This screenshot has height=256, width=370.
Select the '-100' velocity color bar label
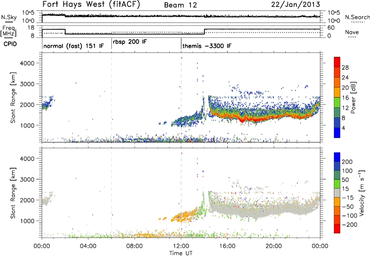click(349, 216)
